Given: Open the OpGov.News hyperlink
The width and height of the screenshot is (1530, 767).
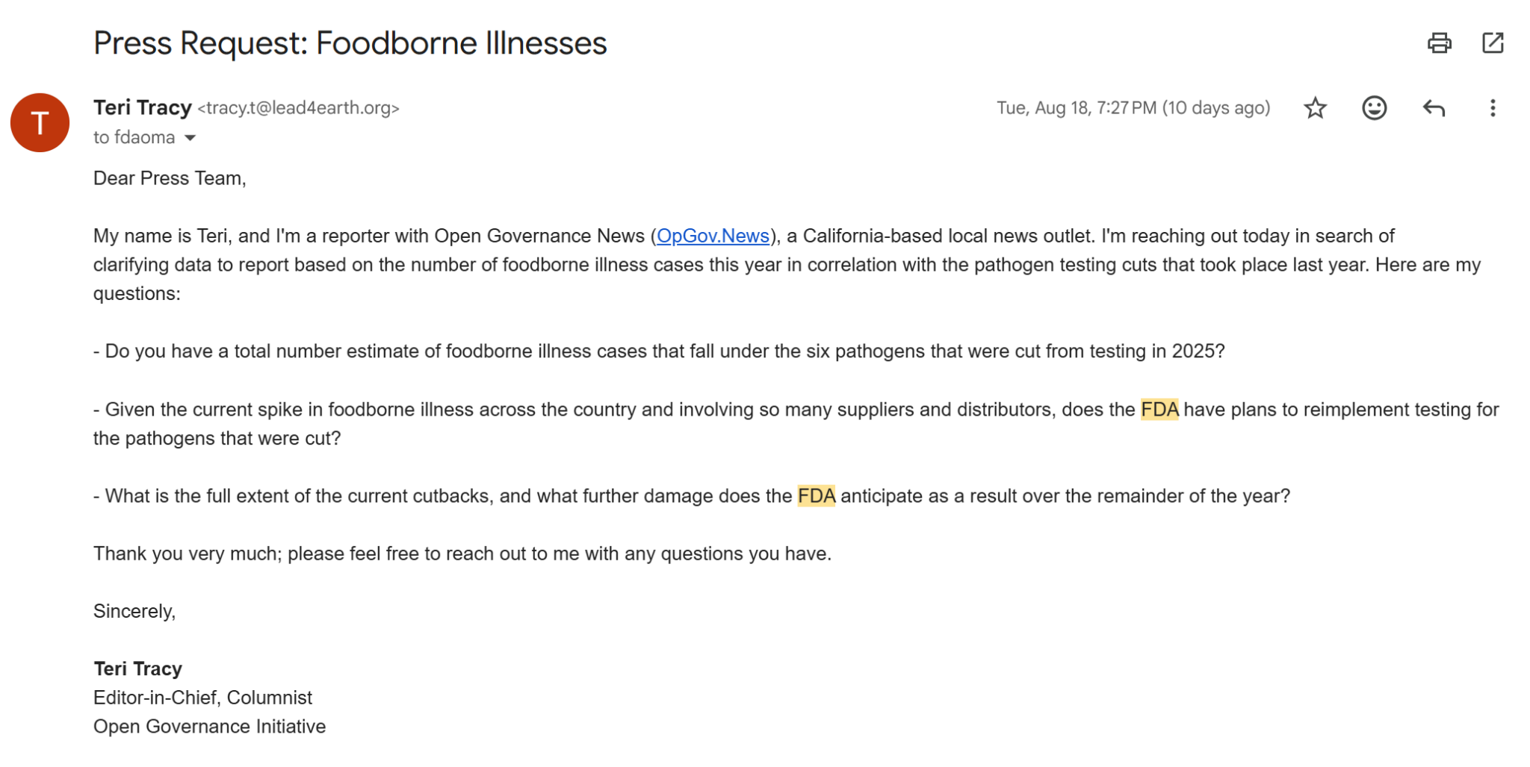Looking at the screenshot, I should (x=713, y=236).
